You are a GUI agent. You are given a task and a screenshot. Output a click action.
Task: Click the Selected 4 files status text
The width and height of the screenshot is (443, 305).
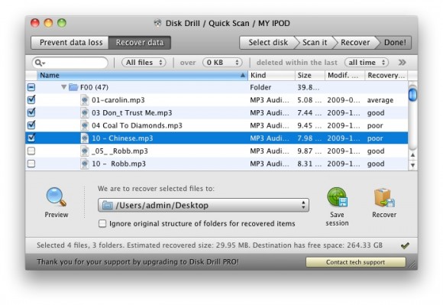pyautogui.click(x=209, y=245)
